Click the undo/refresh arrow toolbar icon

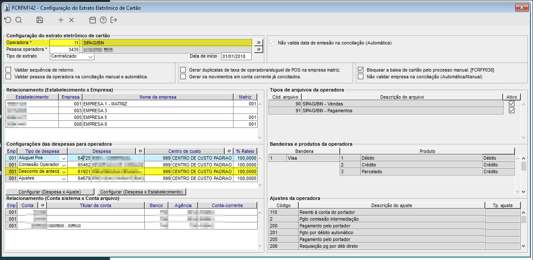pos(8,20)
